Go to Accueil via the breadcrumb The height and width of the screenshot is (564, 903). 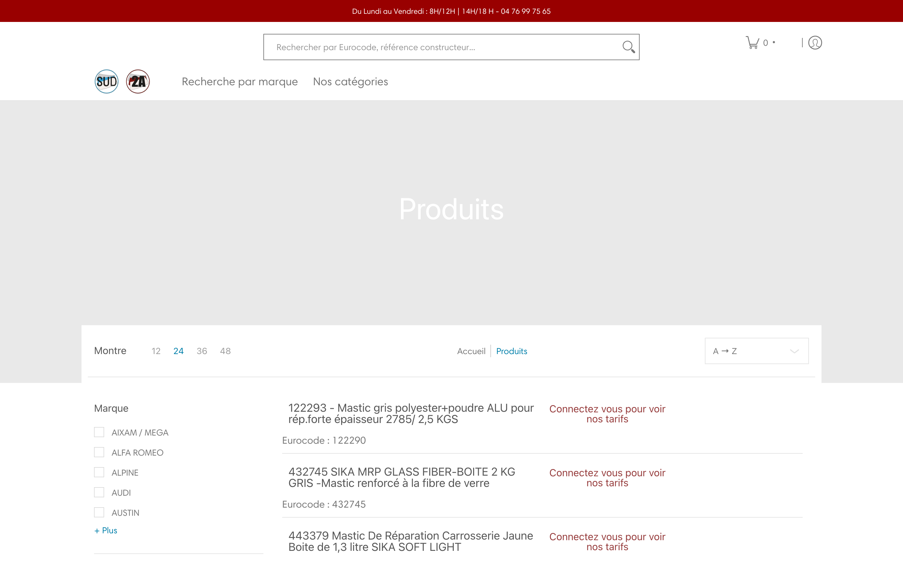[471, 351]
